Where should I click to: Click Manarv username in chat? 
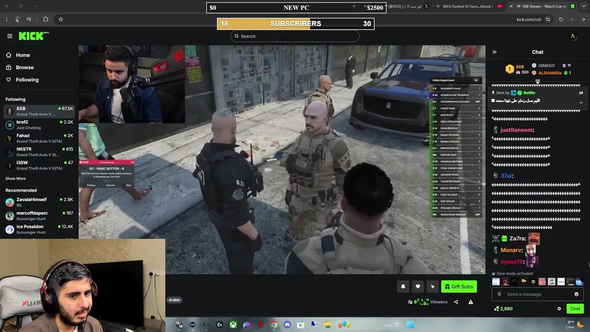pos(511,250)
